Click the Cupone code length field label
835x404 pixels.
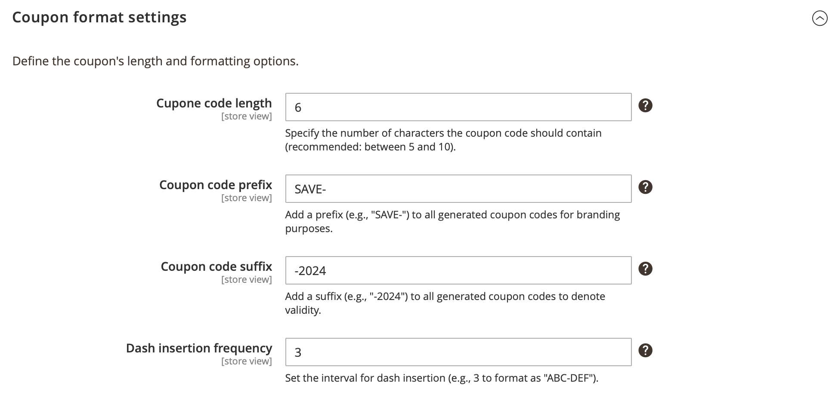point(214,103)
